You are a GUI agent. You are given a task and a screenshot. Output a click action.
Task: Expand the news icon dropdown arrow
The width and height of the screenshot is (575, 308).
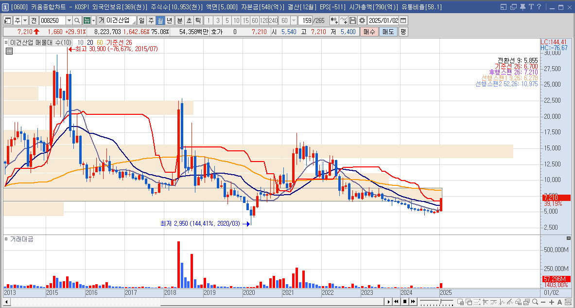pyautogui.click(x=93, y=20)
